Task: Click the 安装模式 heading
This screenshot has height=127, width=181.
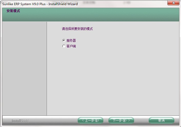Action: pyautogui.click(x=13, y=11)
